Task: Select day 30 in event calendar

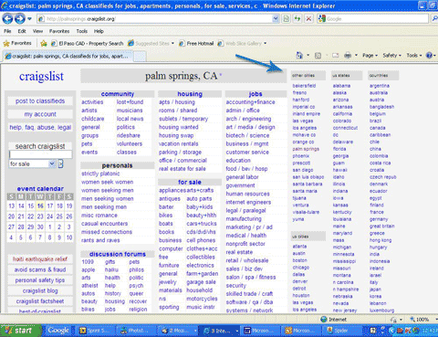Action: point(40,227)
